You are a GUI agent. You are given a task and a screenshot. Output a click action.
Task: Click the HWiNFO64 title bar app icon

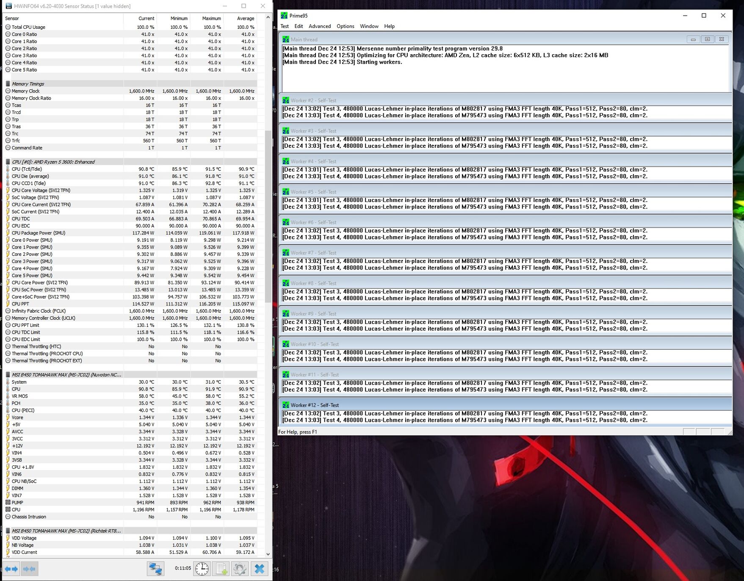(x=8, y=6)
